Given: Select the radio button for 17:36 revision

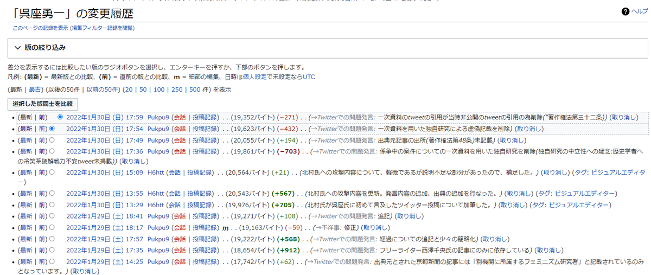Looking at the screenshot, I should point(52,151).
